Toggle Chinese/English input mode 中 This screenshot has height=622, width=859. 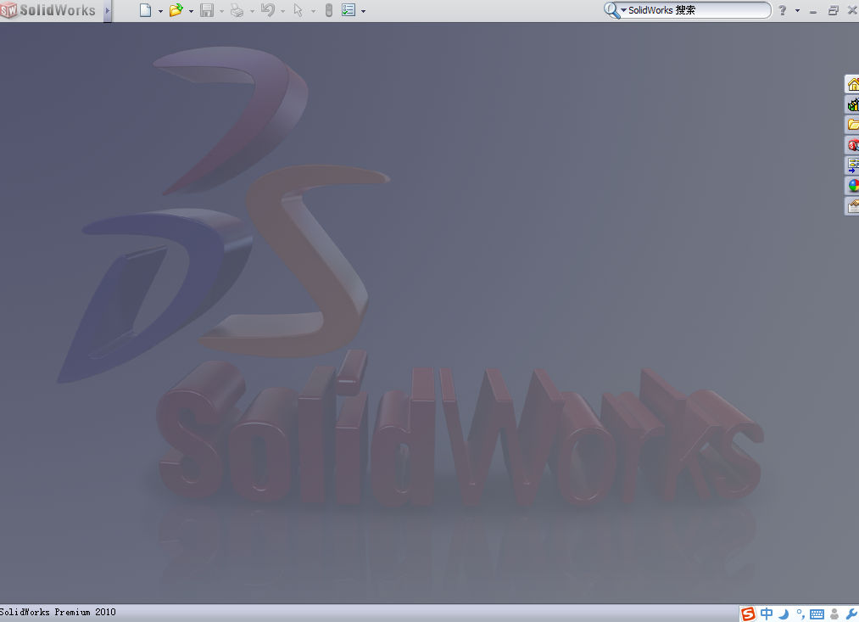pos(767,614)
